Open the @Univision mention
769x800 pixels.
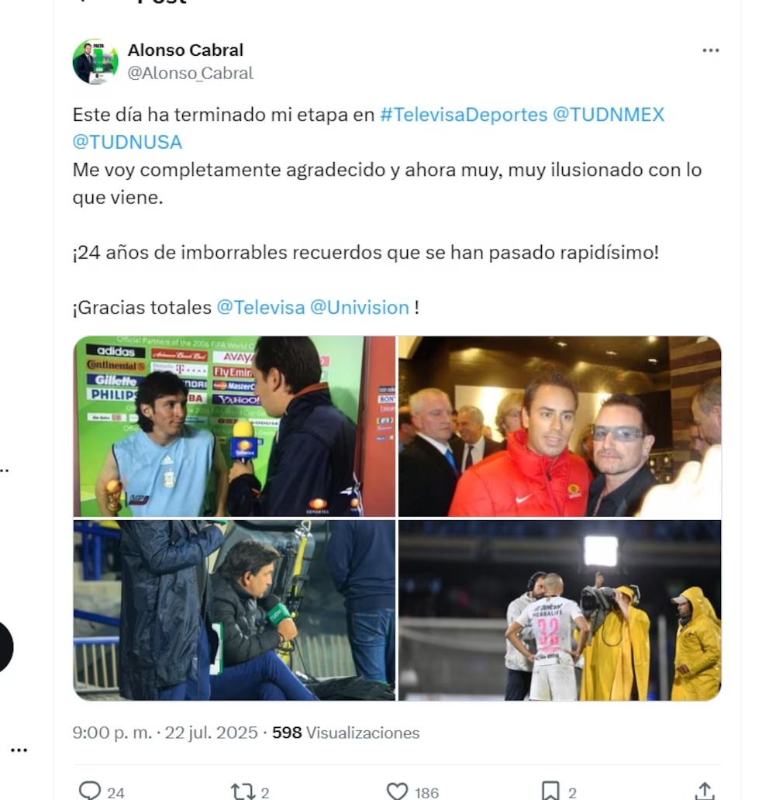[x=359, y=308]
